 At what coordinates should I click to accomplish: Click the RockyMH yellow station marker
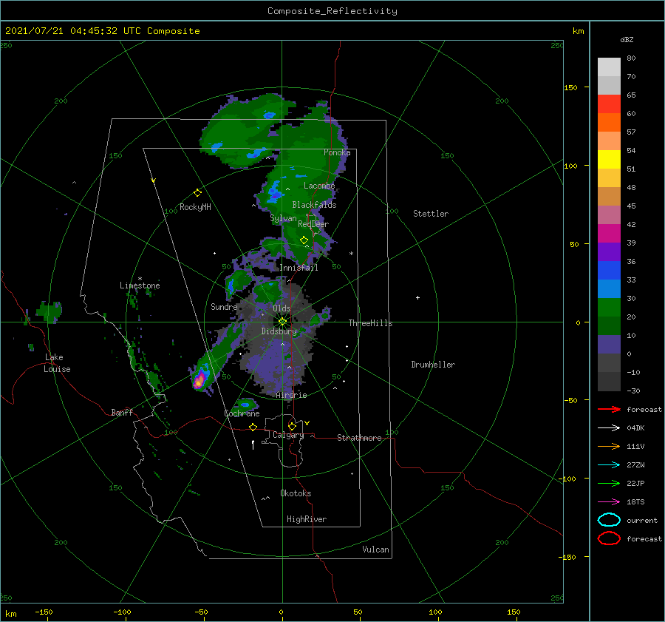[197, 193]
